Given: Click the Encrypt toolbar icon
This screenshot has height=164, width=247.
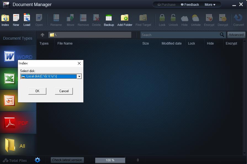Looking at the screenshot, I should tap(209, 20).
